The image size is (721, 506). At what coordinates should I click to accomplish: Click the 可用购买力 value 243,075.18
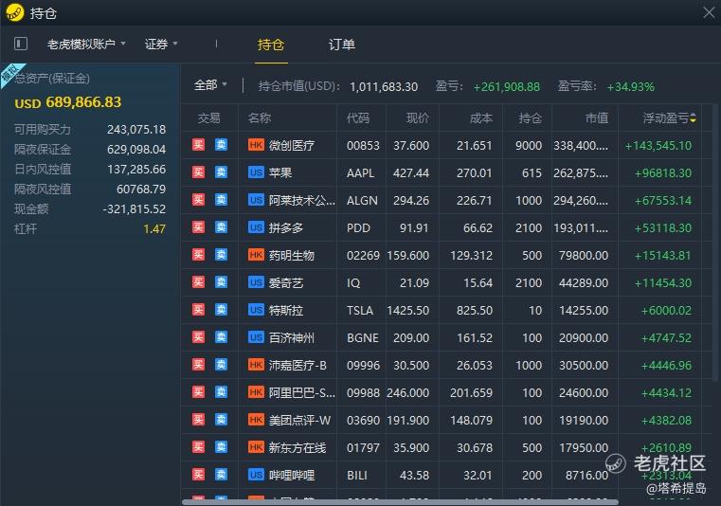[x=136, y=130]
